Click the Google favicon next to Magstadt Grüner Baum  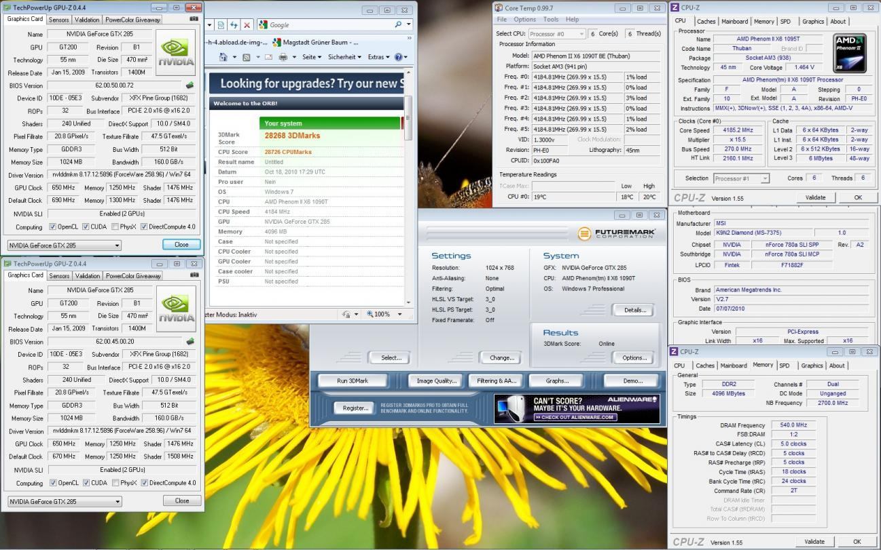click(x=276, y=42)
